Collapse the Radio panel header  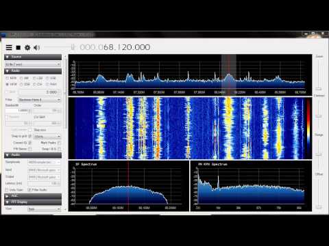coord(33,71)
